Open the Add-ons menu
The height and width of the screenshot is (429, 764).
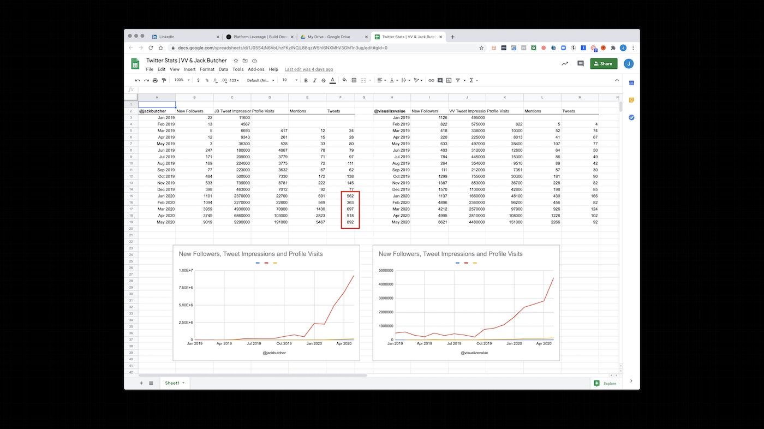256,69
